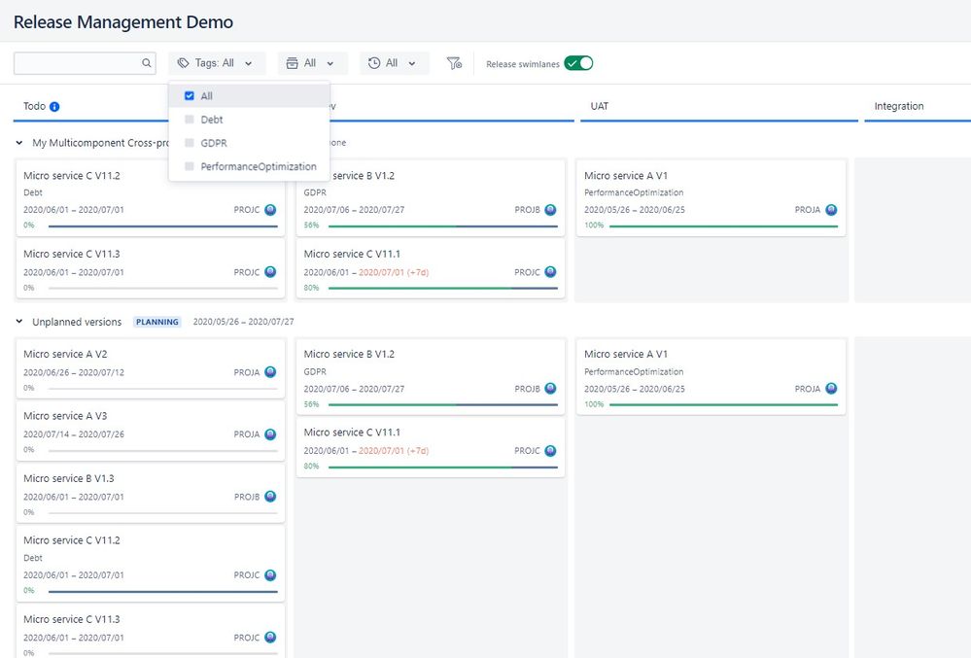Click the tag icon in Tags filter

click(183, 63)
